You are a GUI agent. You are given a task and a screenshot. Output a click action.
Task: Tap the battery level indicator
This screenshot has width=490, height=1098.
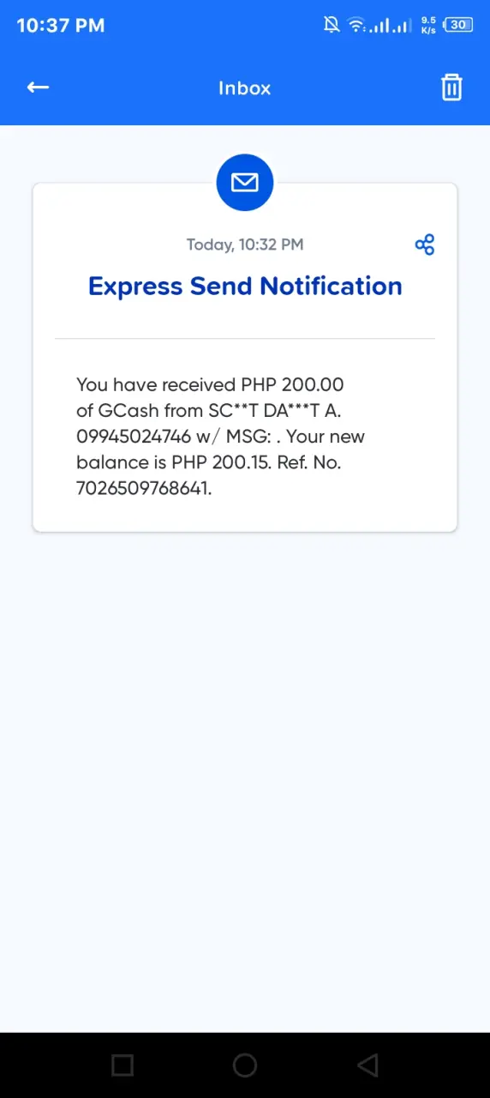[458, 25]
